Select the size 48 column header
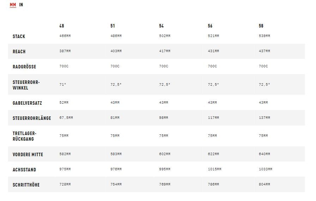Viewport: 316px width, 201px height. [62, 26]
